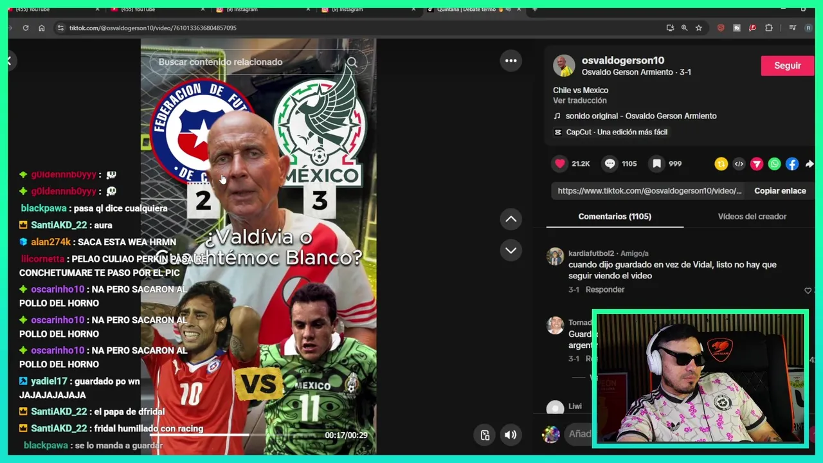
Task: Click kardiafutbol2 commenter avatar
Action: pos(555,256)
